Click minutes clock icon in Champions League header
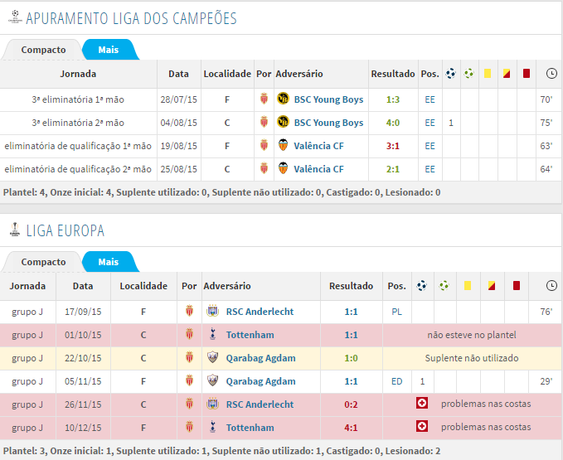The height and width of the screenshot is (460, 563). tap(551, 74)
